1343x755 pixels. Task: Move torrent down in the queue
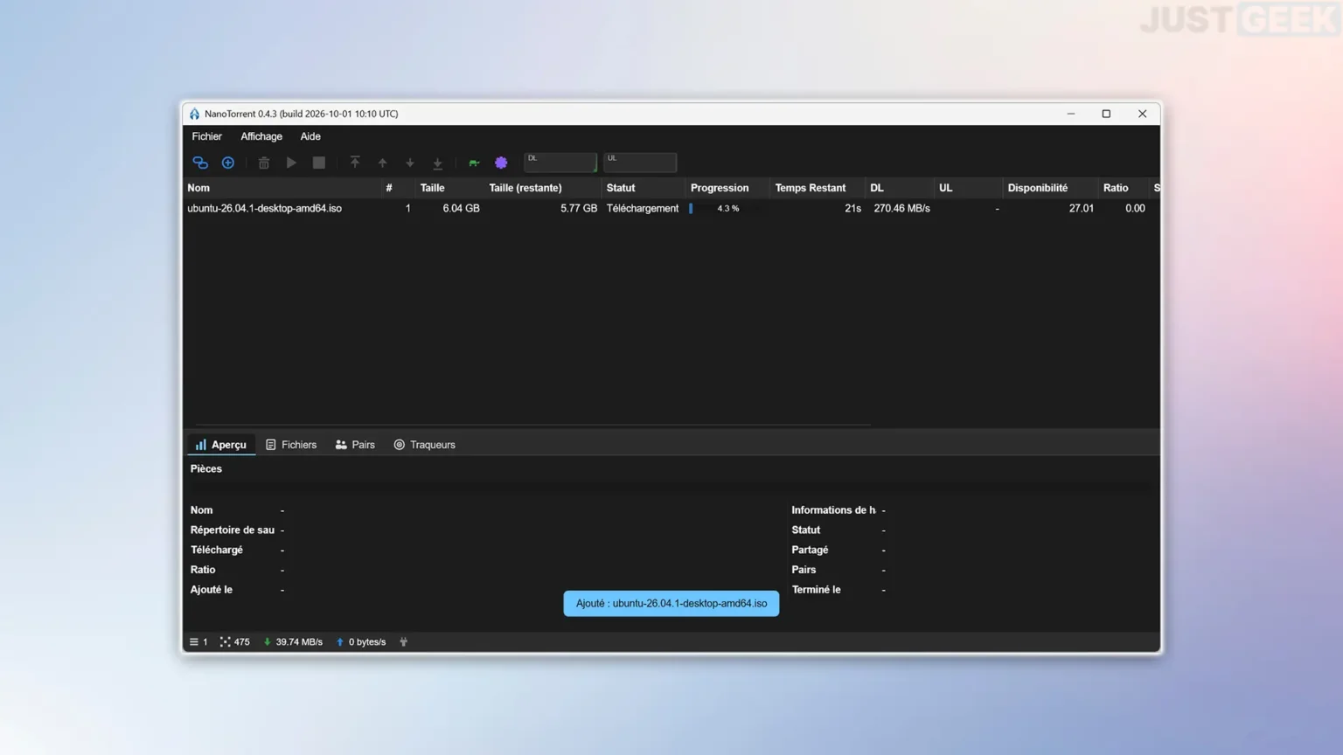[410, 163]
